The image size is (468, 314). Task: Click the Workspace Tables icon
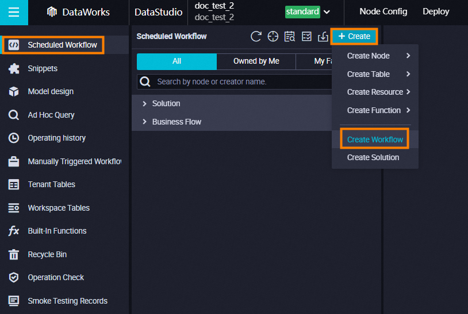(x=14, y=208)
